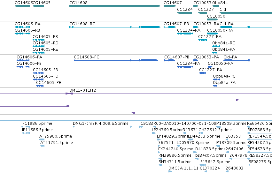
Task: Click the DME1-011I12 BAC label
Action: point(82,90)
